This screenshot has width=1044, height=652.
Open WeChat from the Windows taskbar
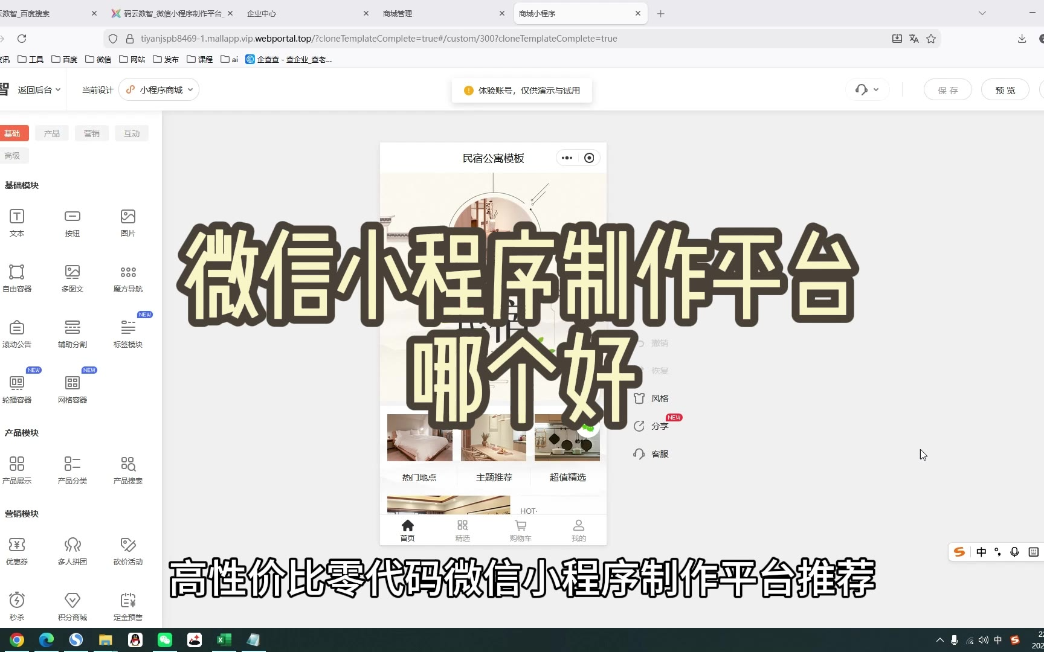164,640
